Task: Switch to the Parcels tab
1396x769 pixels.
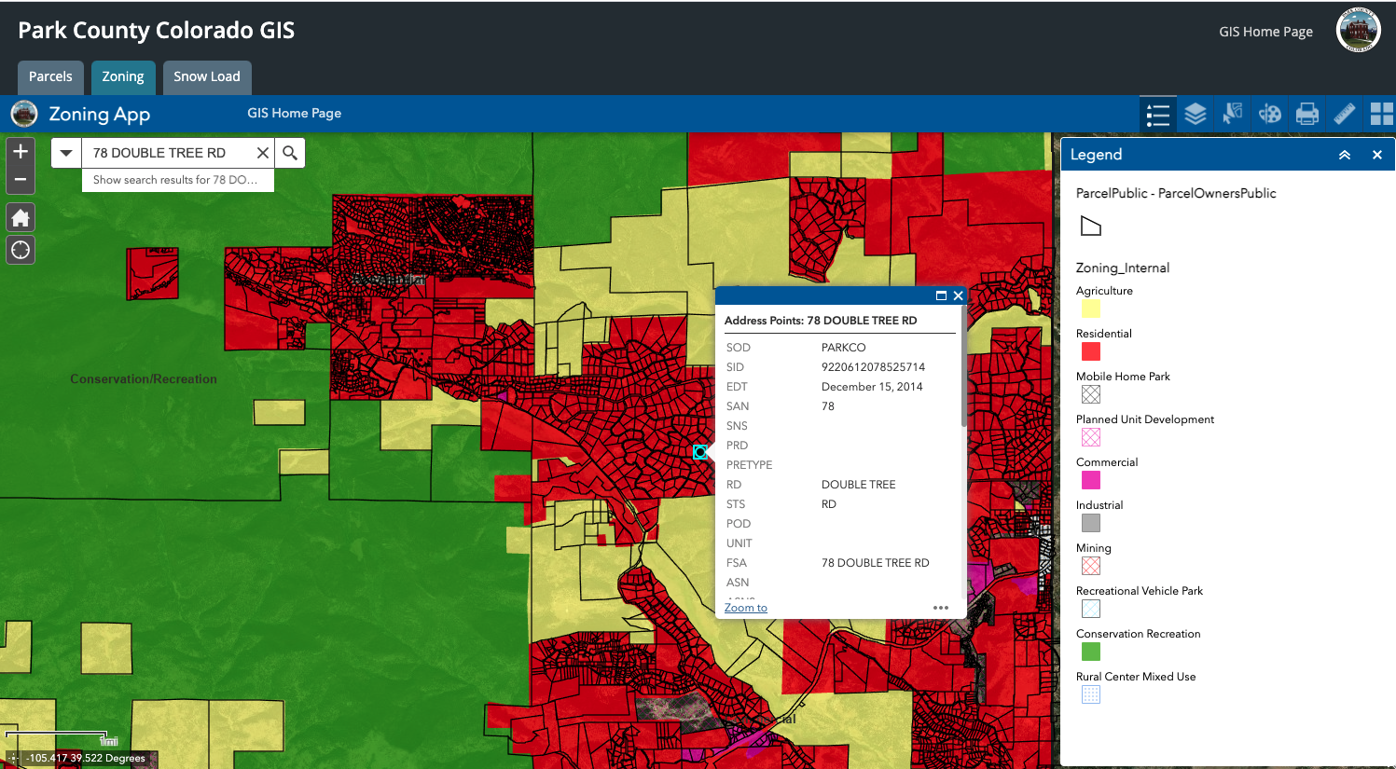Action: (50, 76)
